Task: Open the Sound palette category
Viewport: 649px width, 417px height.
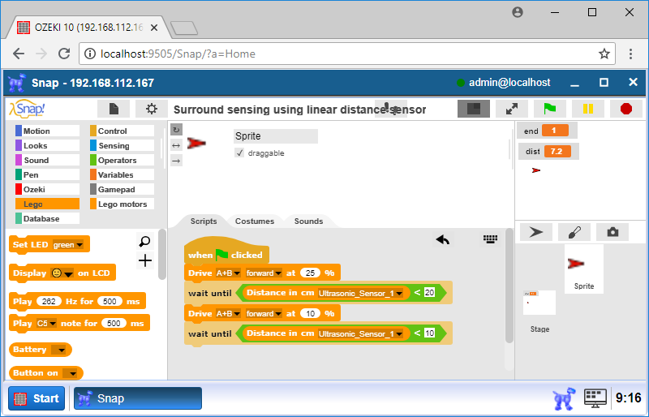Action: 47,160
